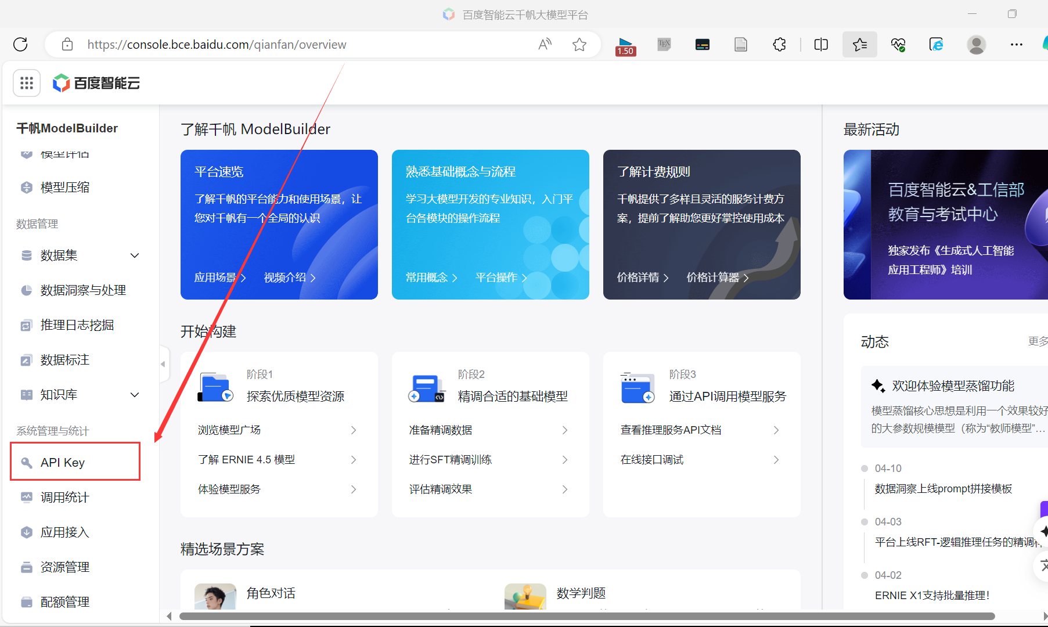
Task: Click the site info lock icon
Action: point(67,44)
